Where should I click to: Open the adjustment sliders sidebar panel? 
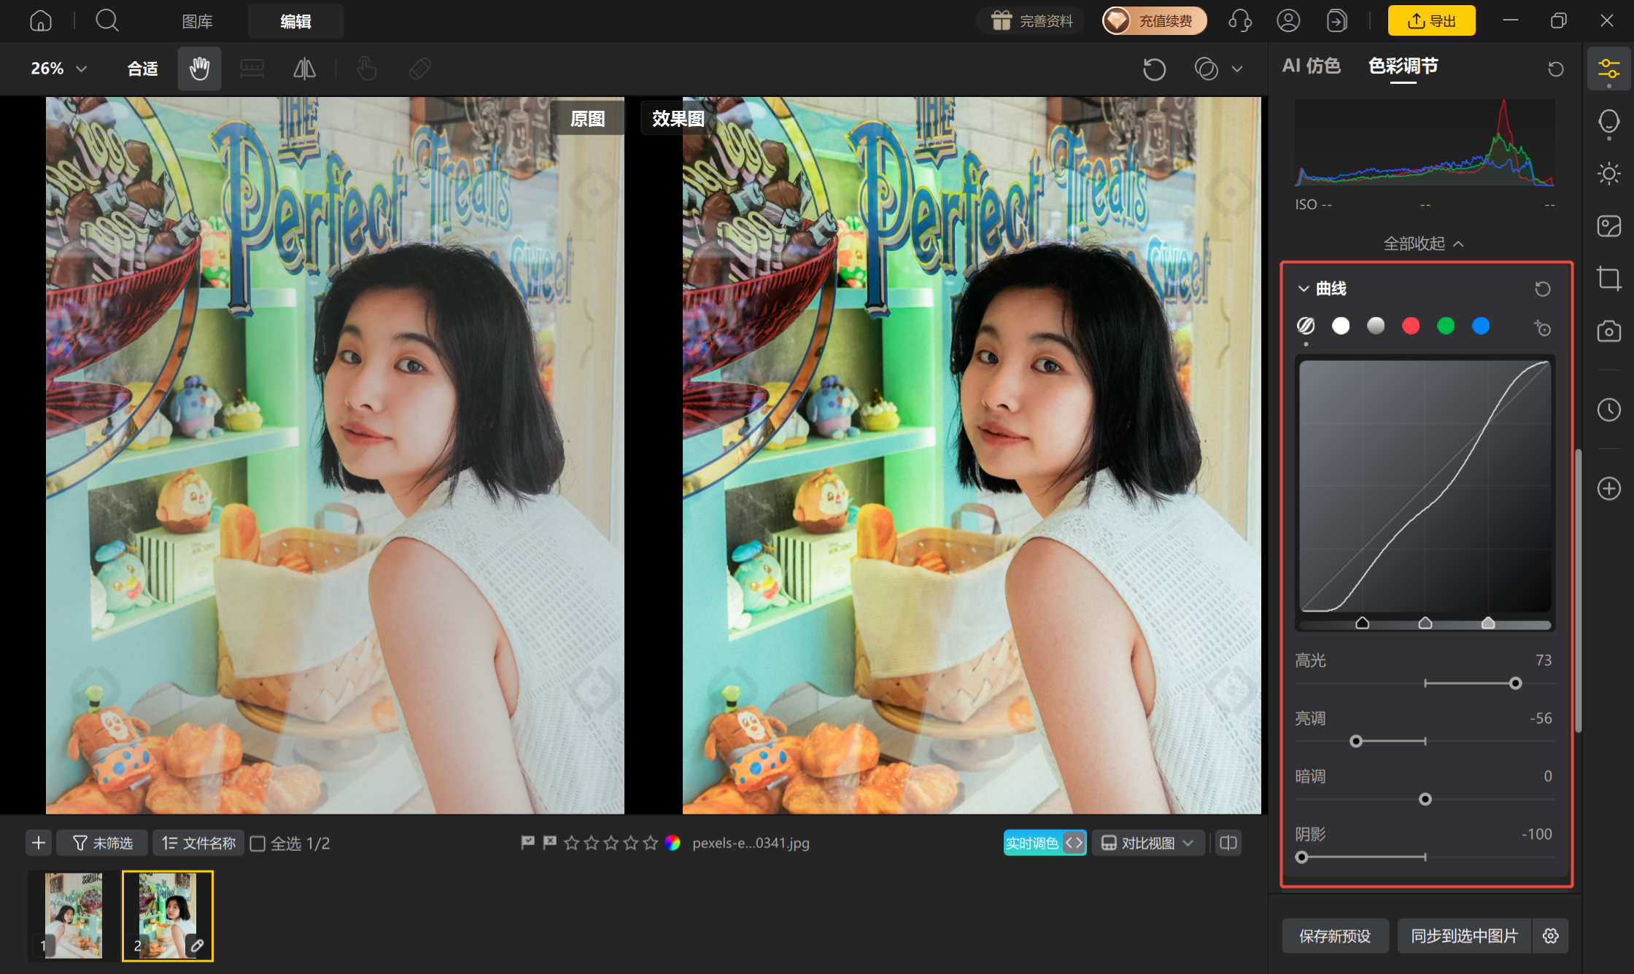click(1608, 69)
